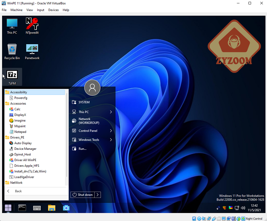The height and width of the screenshot is (221, 267).
Task: Open the Machine menu
Action: (x=16, y=10)
